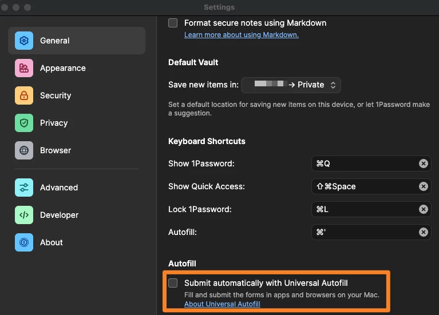This screenshot has width=439, height=315.
Task: Open Browser settings
Action: point(77,150)
